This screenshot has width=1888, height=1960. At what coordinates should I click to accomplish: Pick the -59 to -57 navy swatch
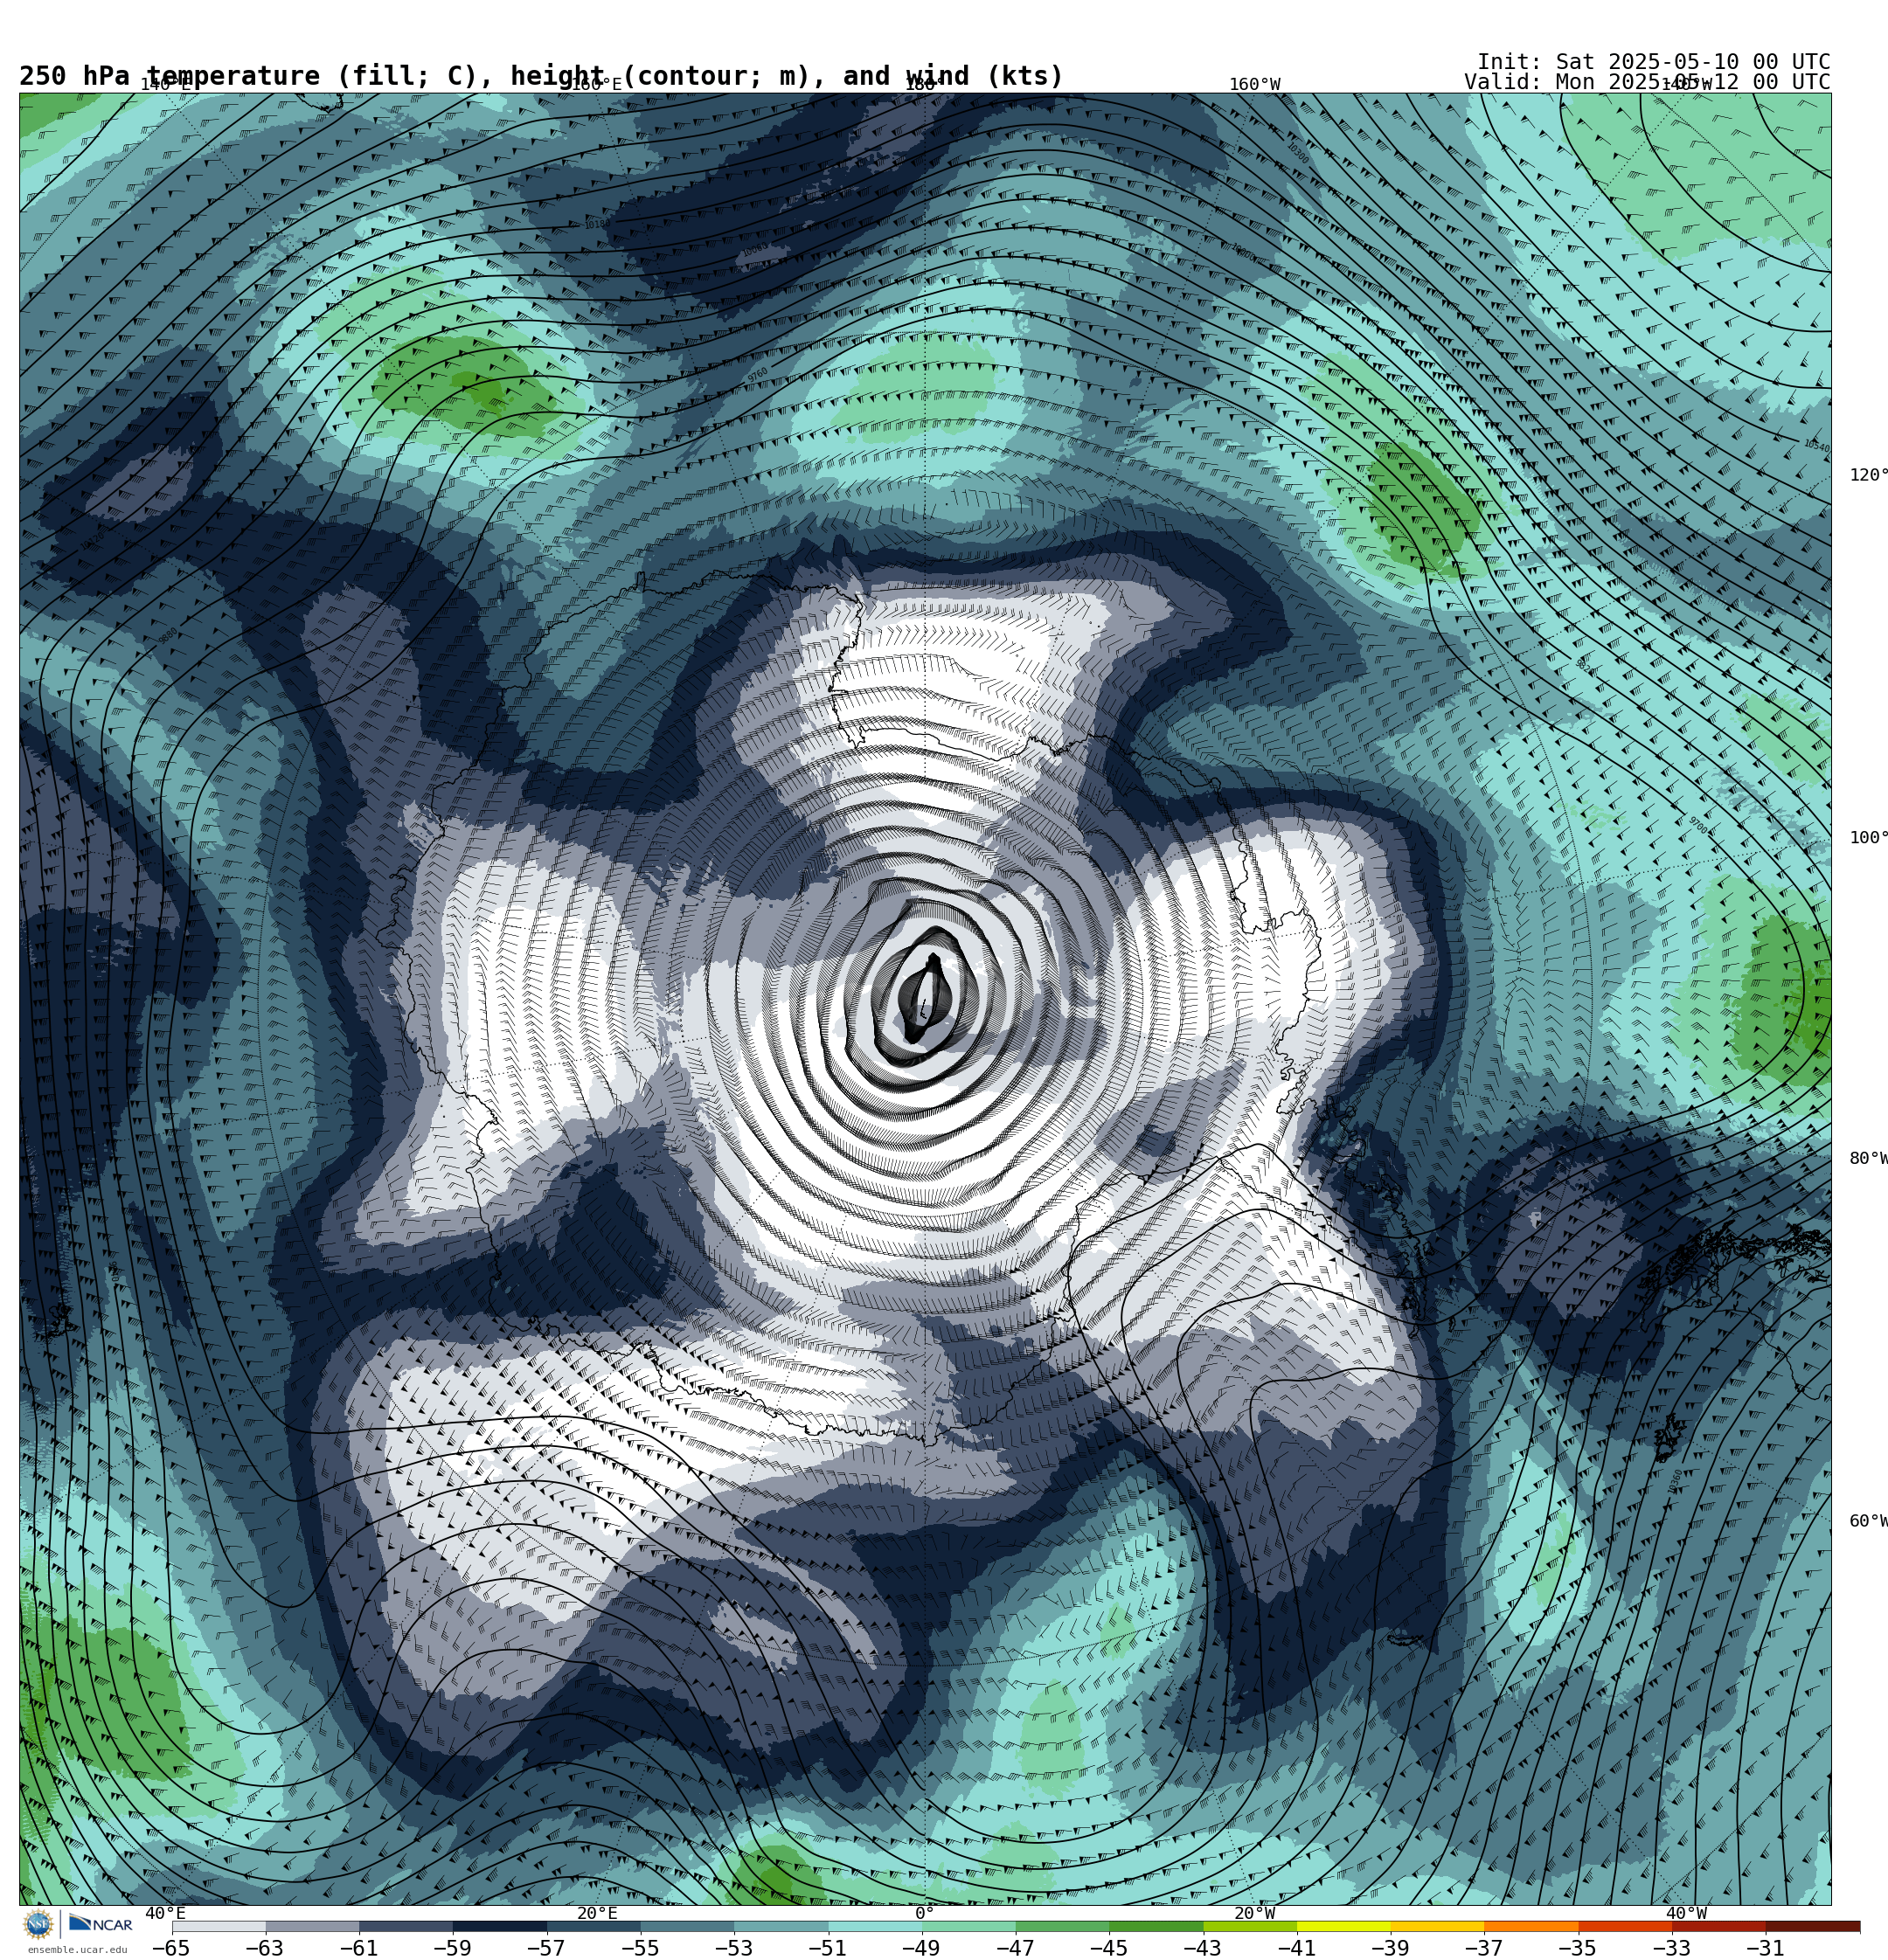(500, 1926)
